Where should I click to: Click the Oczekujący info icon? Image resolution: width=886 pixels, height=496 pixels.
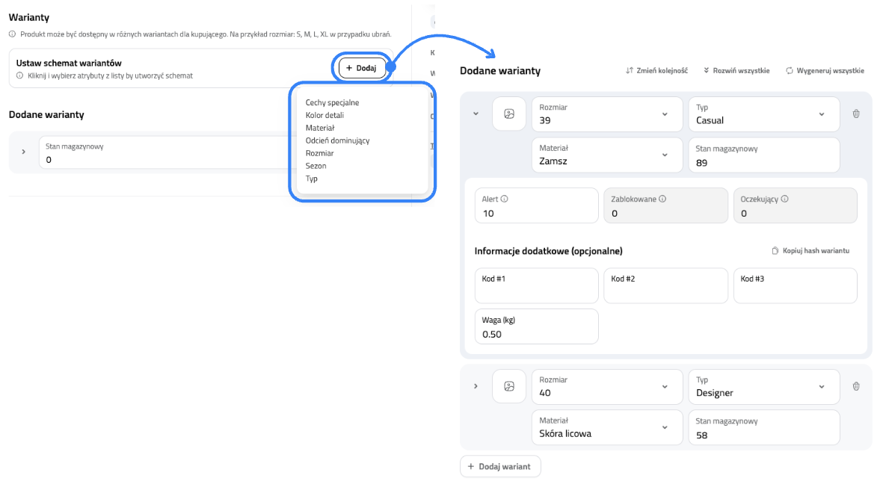pos(785,199)
